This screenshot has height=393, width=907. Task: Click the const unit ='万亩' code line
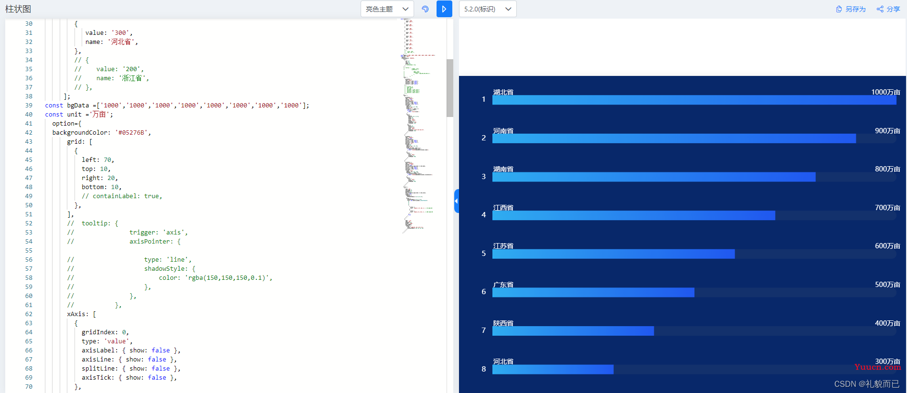79,115
